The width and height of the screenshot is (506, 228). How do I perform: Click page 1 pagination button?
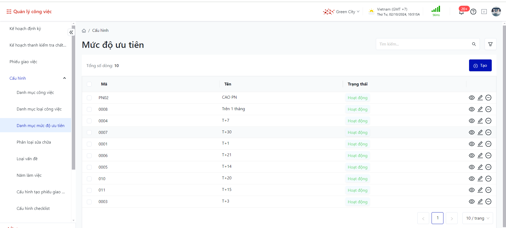coord(437,218)
